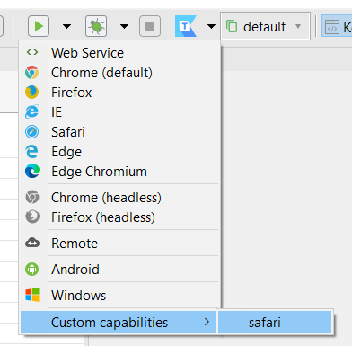Choose Firefox browser icon entry
Viewport: 352px width, 346px height.
(31, 93)
